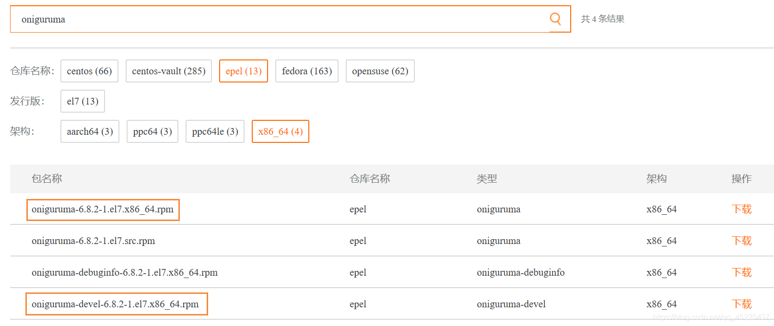Select the el7 (13) release filter
This screenshot has height=326, width=774.
[x=82, y=101]
